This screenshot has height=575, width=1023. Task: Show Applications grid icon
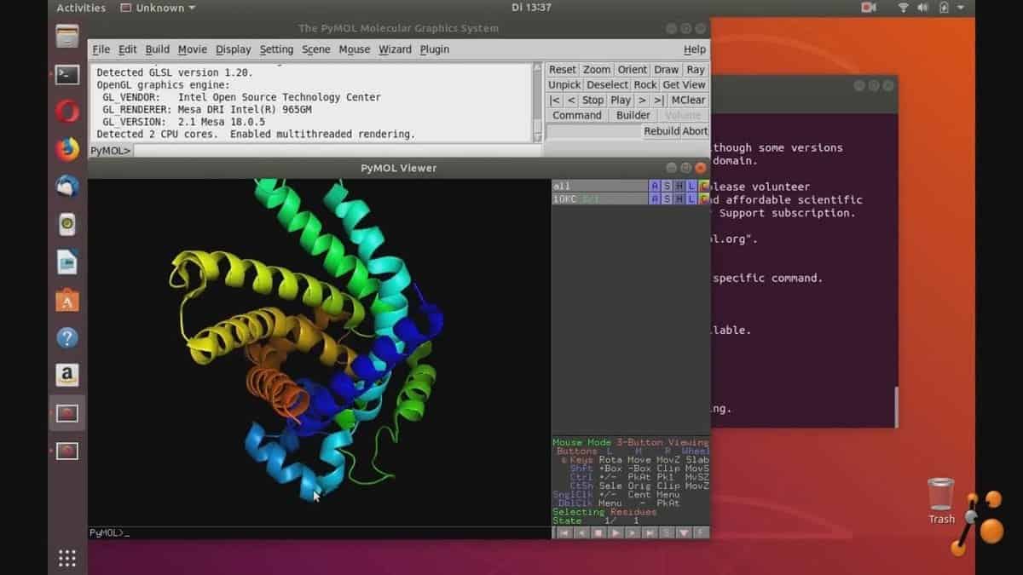(x=67, y=558)
